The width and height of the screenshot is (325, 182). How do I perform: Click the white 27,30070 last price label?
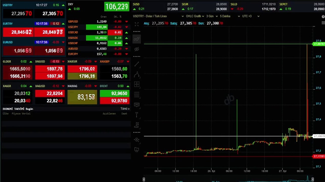(319, 136)
